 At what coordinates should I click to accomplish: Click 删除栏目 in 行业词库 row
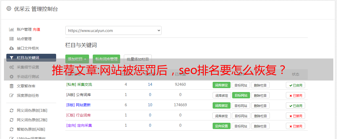coord(261,116)
